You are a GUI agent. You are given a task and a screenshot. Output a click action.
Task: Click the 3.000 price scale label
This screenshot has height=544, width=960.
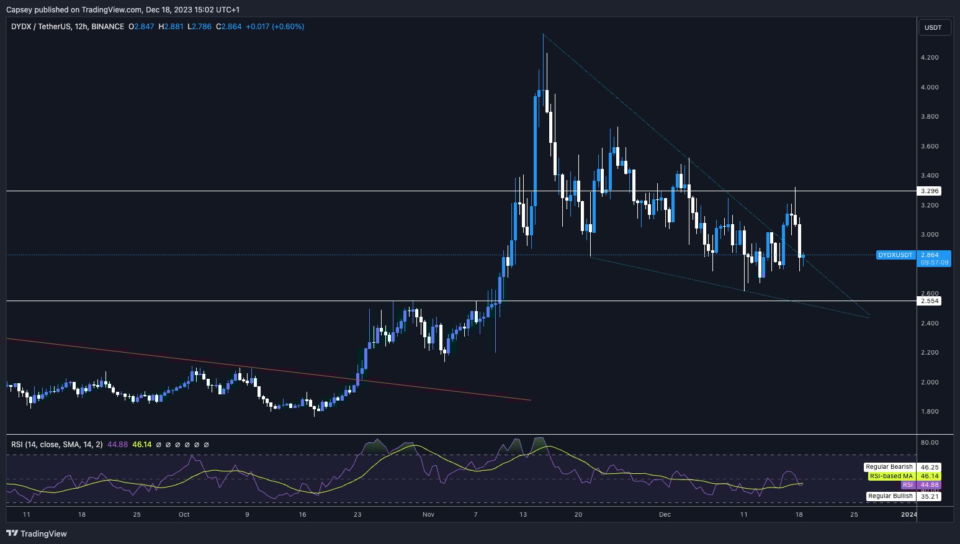coord(930,235)
